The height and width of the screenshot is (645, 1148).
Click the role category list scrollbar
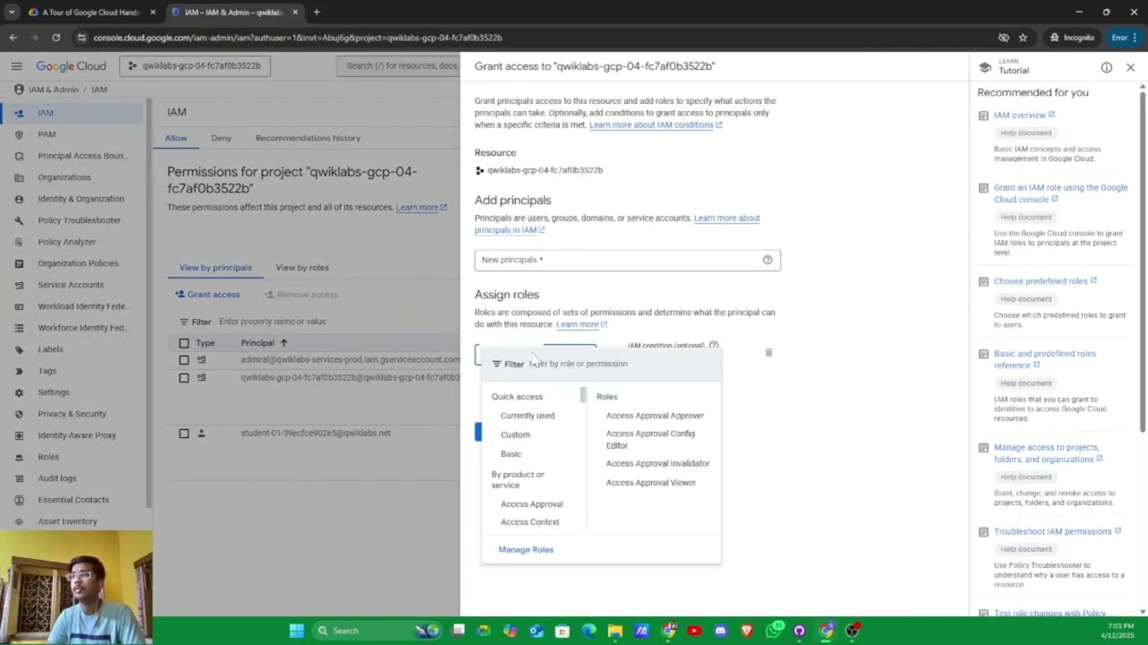(x=583, y=395)
